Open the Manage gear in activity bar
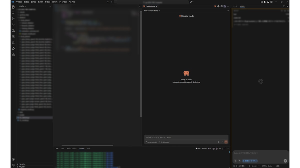The width and height of the screenshot is (300, 168). [x=13, y=165]
